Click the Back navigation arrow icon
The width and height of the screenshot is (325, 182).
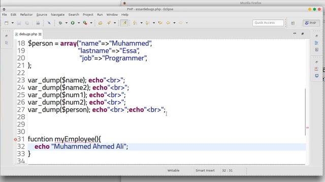tap(168, 23)
